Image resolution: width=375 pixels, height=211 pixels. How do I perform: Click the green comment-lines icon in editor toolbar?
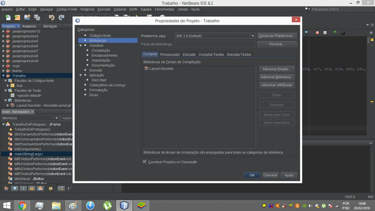(335, 32)
